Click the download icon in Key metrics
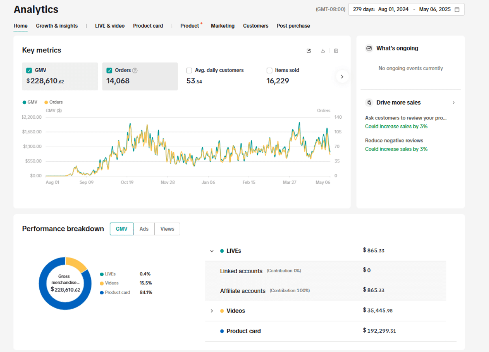This screenshot has height=352, width=489. [x=323, y=50]
